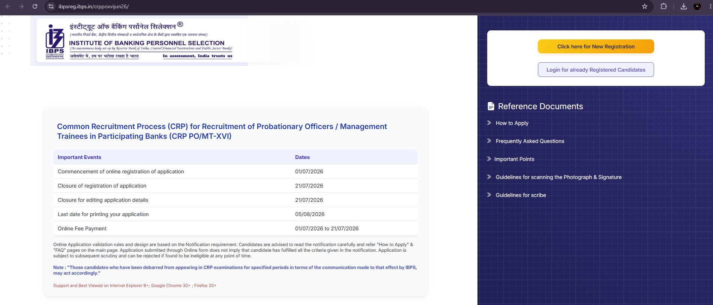713x305 pixels.
Task: Click chevron beside Guidelines for scribe
Action: pyautogui.click(x=489, y=195)
